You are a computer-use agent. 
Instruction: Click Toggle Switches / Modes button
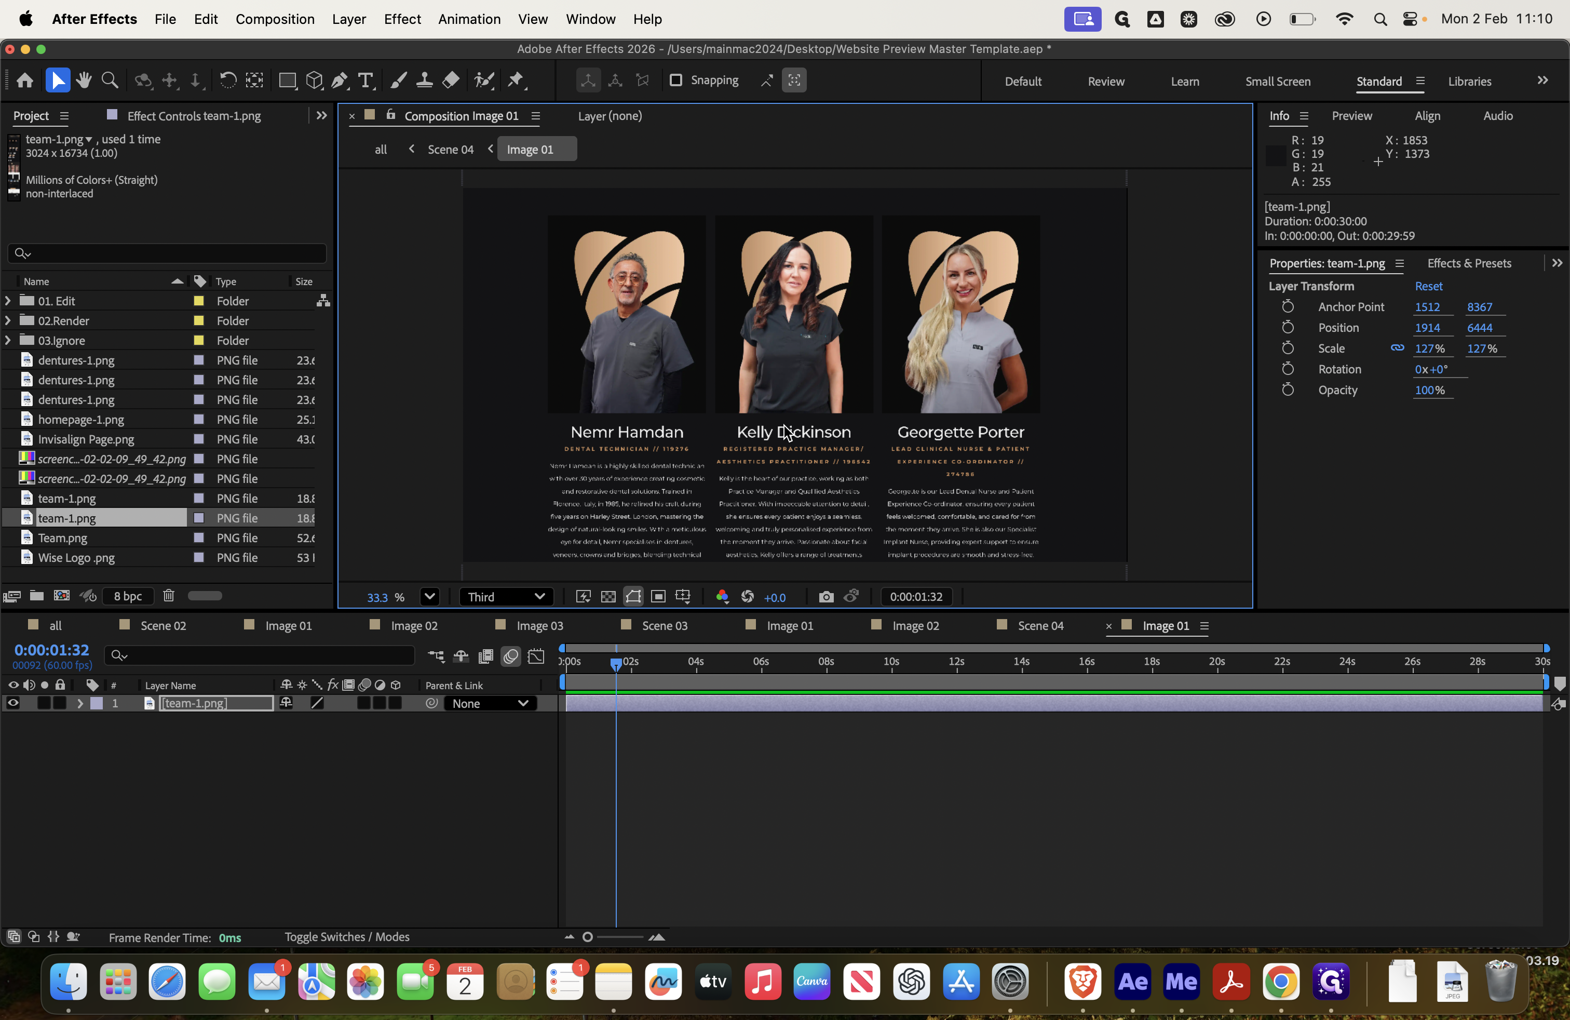pyautogui.click(x=347, y=937)
